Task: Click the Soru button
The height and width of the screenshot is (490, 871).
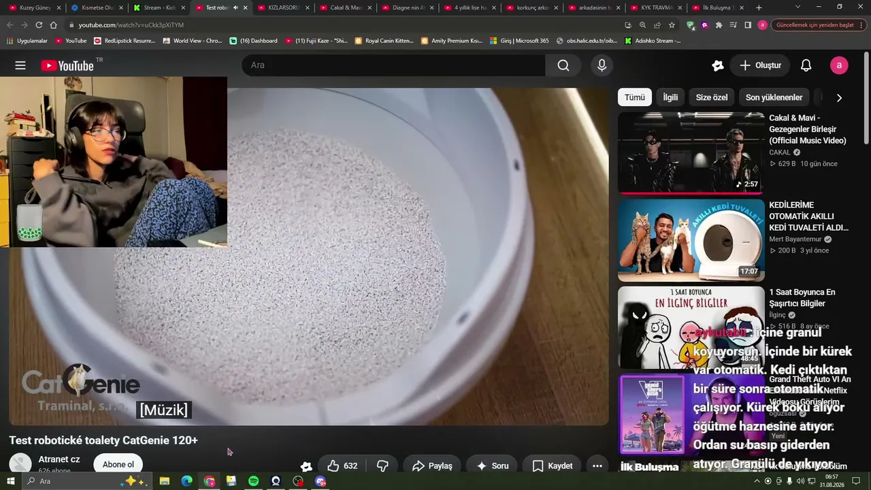Action: pyautogui.click(x=492, y=466)
